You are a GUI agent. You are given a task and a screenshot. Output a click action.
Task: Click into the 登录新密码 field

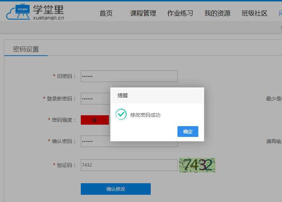95,99
